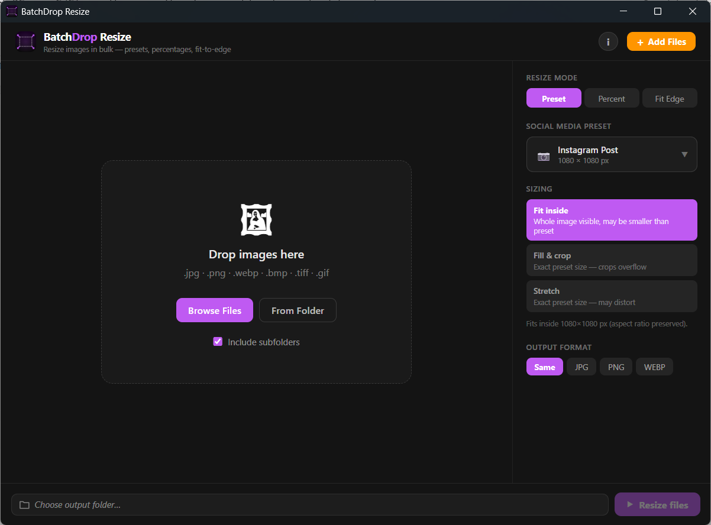Viewport: 711px width, 525px height.
Task: Click the Add Files button
Action: [661, 41]
